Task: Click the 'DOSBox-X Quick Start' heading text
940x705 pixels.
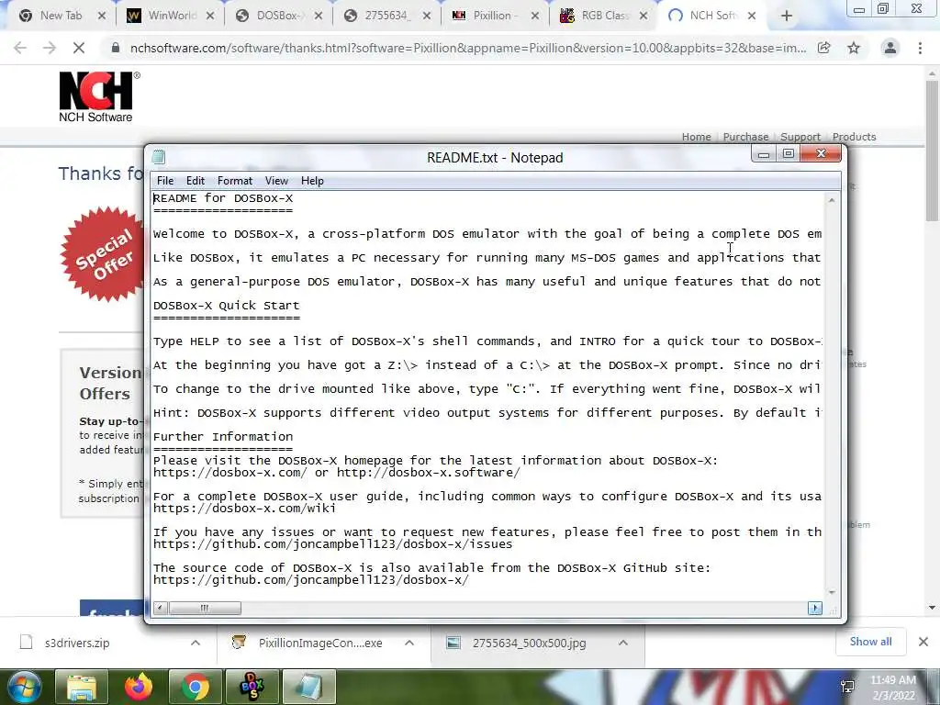Action: pos(226,305)
